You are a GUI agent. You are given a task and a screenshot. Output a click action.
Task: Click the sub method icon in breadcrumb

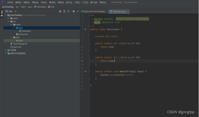(x=49, y=7)
